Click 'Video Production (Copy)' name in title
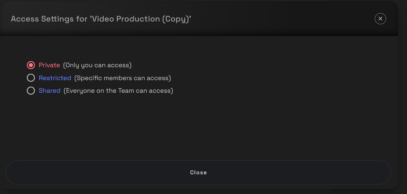 [x=141, y=19]
